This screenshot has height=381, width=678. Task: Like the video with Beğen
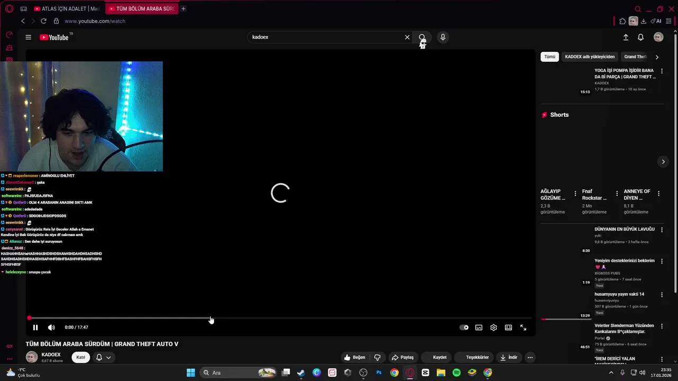355,357
